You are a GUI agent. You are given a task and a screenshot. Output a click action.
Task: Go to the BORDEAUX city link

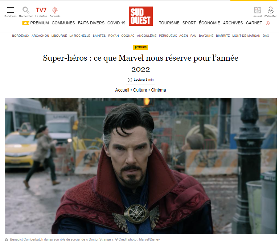[x=21, y=36]
